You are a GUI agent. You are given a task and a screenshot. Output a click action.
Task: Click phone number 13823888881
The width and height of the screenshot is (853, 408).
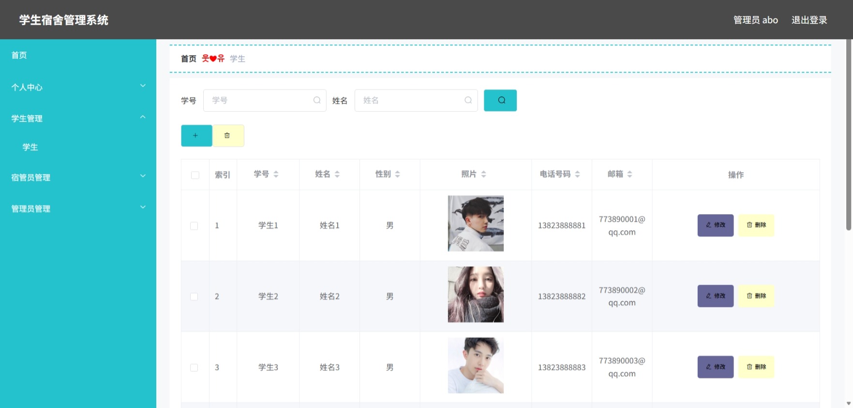[x=562, y=226]
